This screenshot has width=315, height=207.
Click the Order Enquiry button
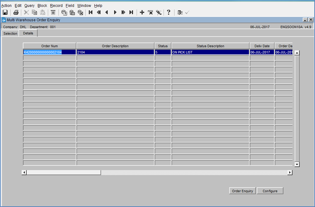pos(243,191)
